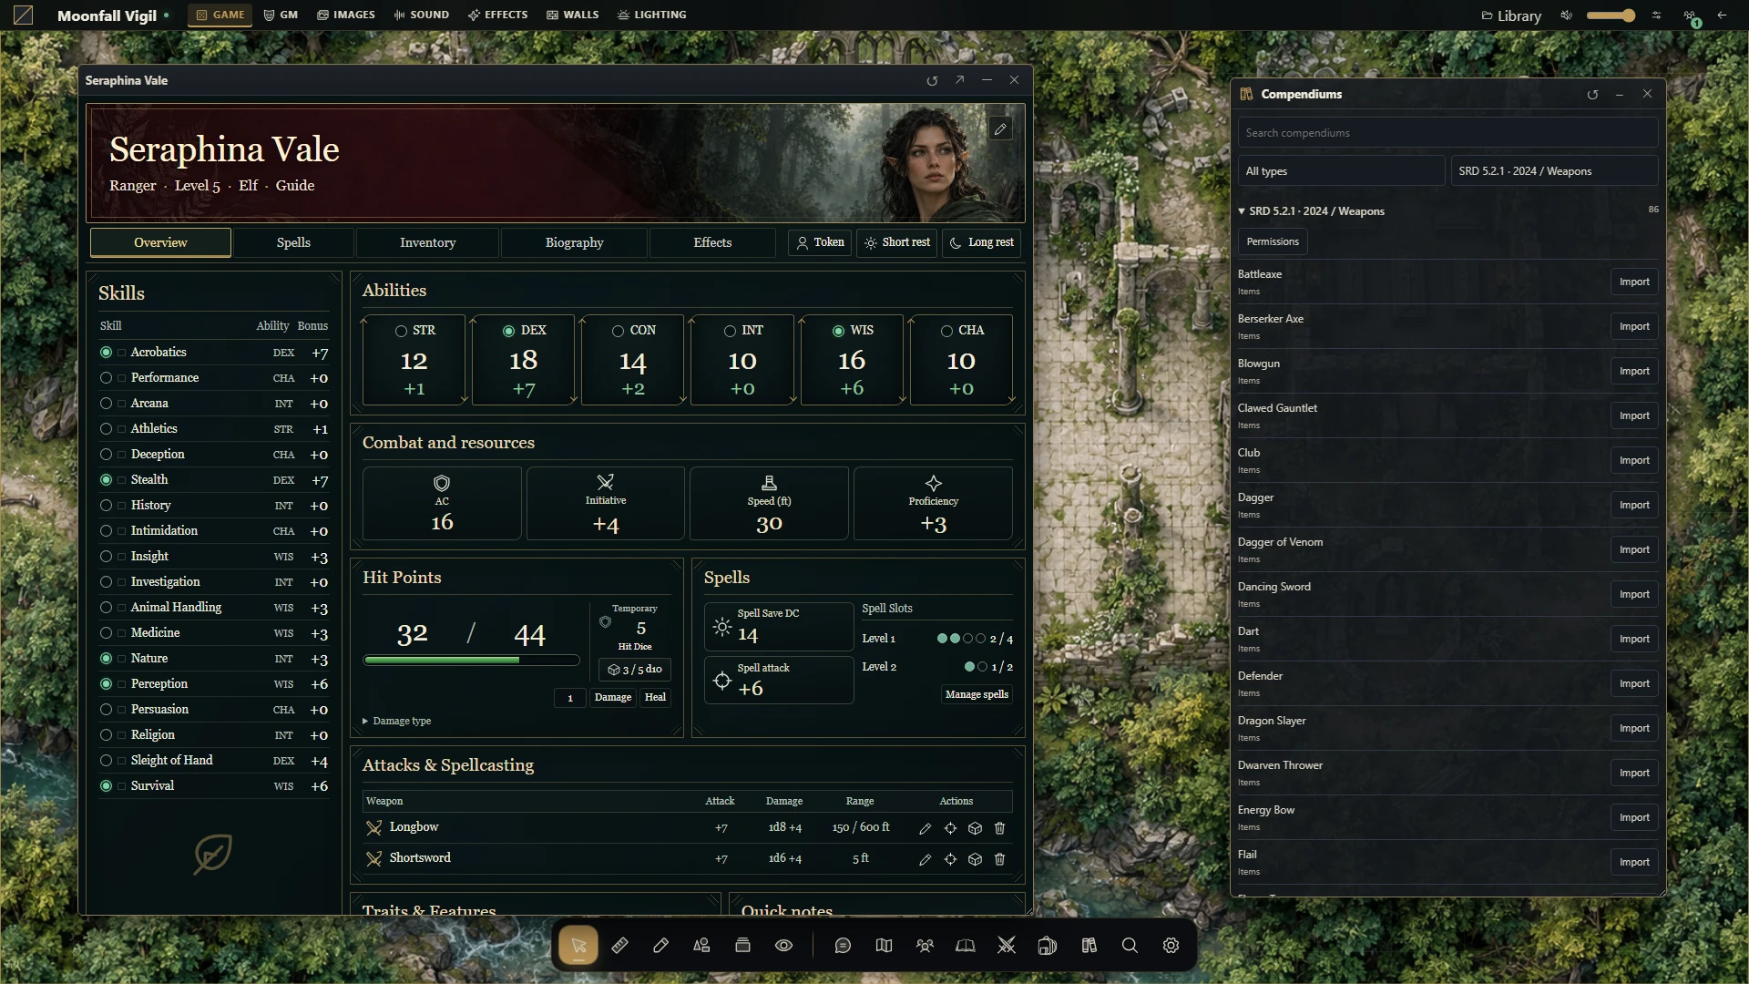Open the All types filter dropdown
Image resolution: width=1749 pixels, height=984 pixels.
[1341, 171]
